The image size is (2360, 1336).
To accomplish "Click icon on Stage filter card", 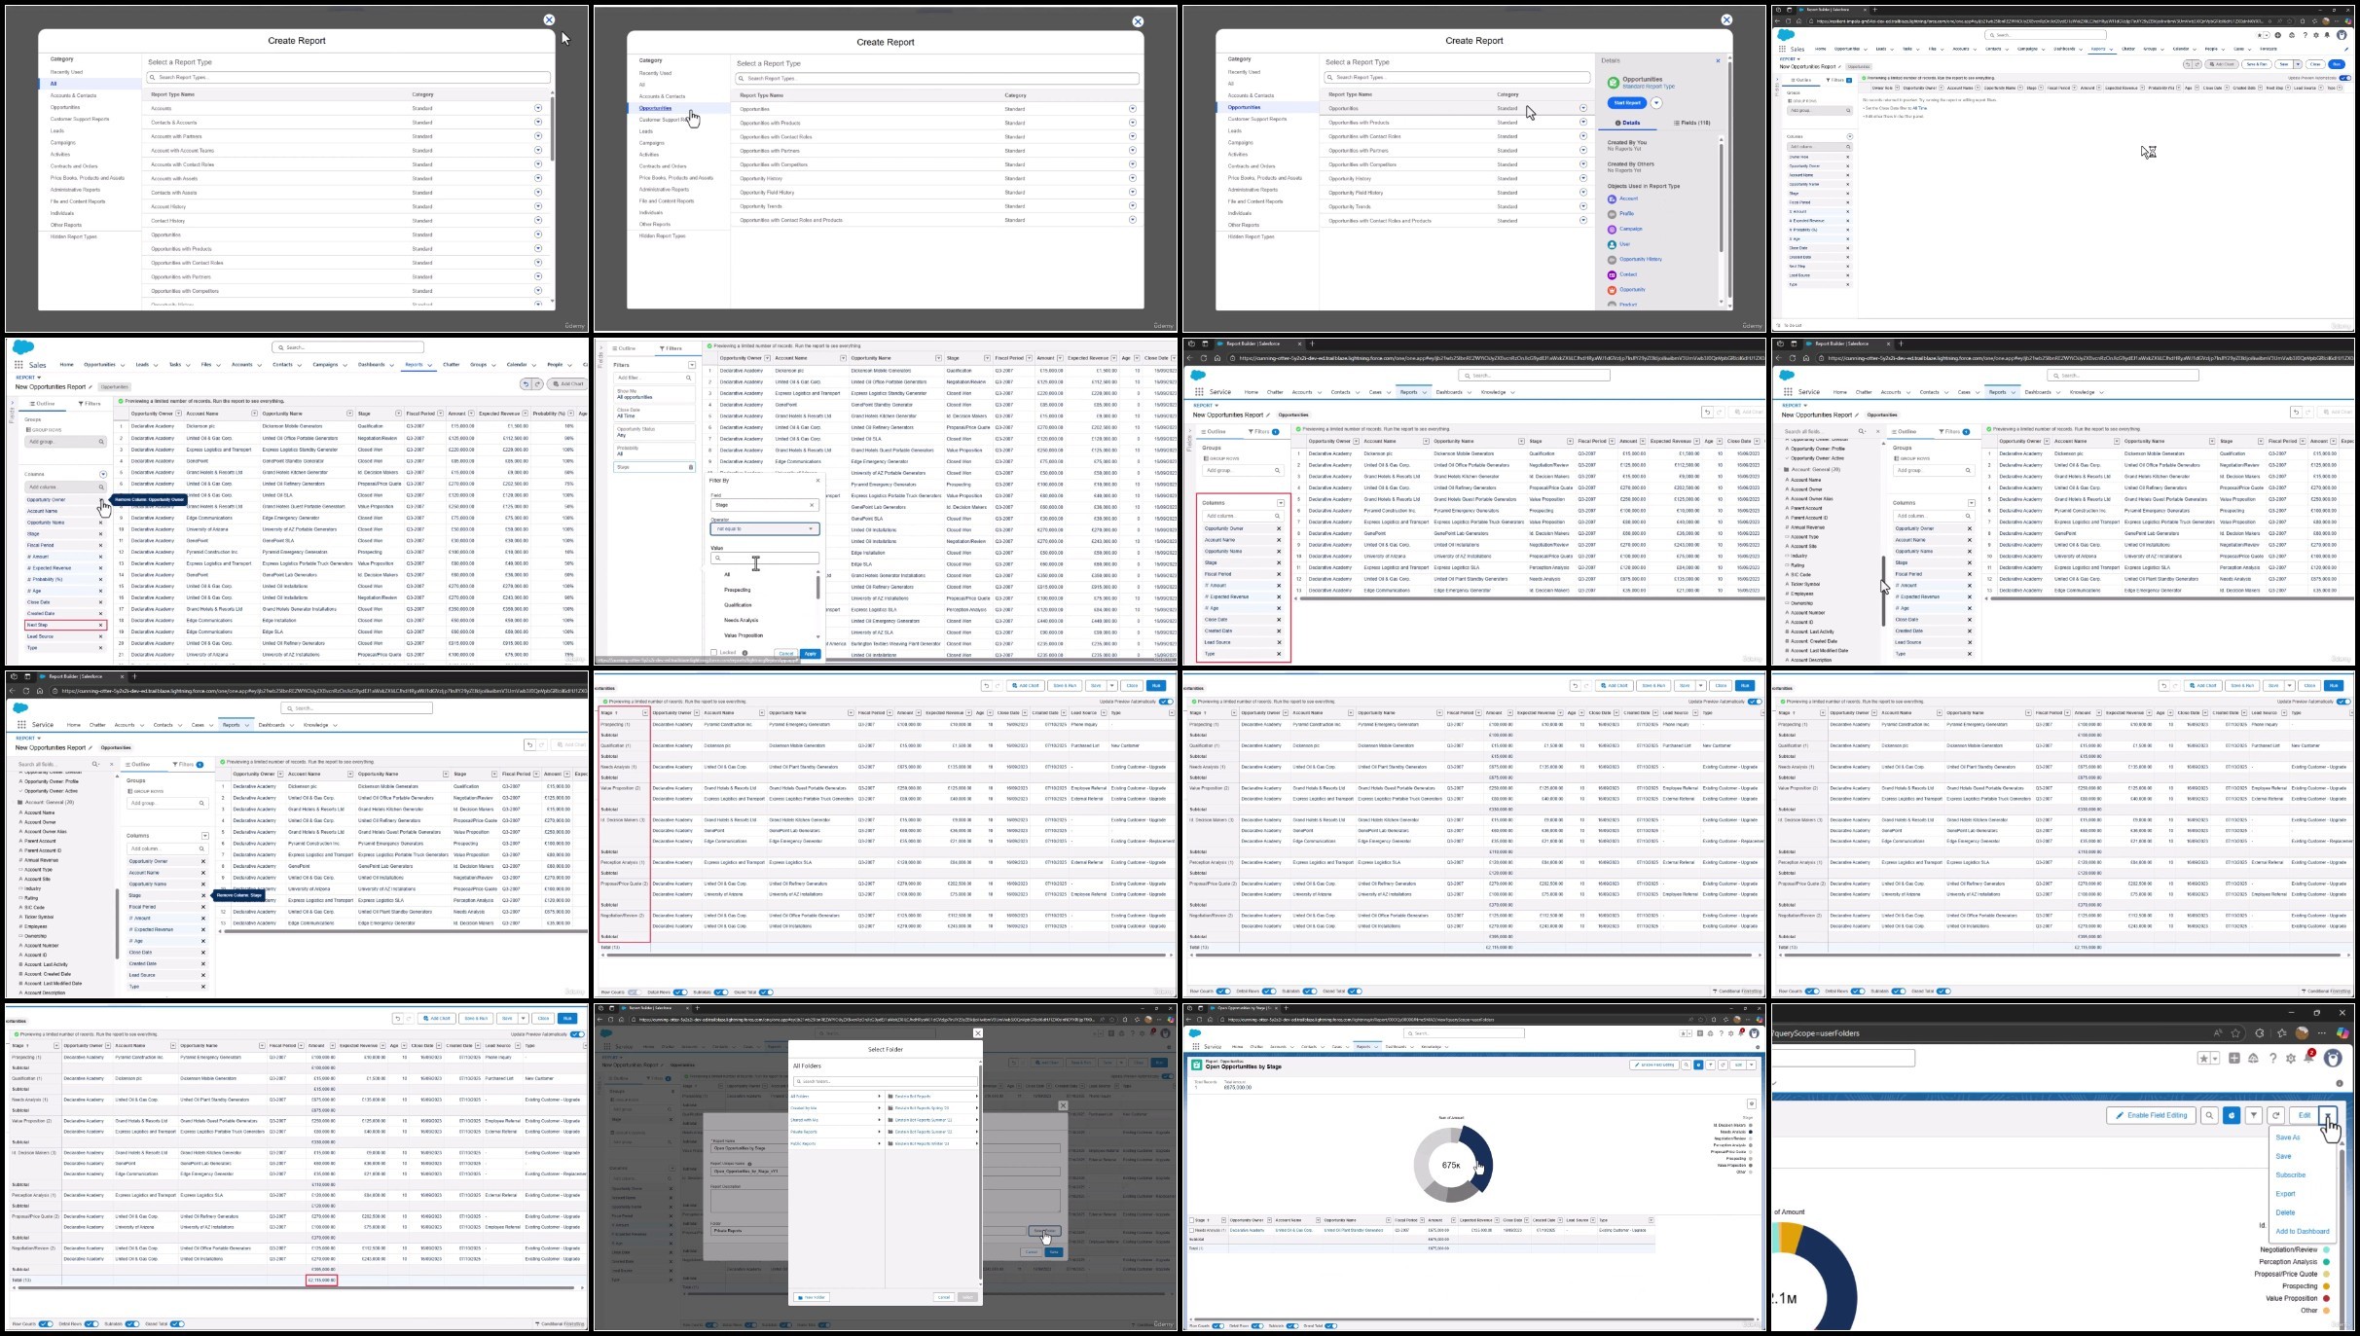I will pos(691,467).
